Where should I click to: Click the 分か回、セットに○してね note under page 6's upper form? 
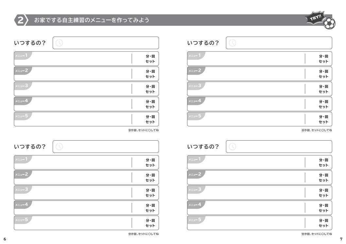tap(143, 130)
